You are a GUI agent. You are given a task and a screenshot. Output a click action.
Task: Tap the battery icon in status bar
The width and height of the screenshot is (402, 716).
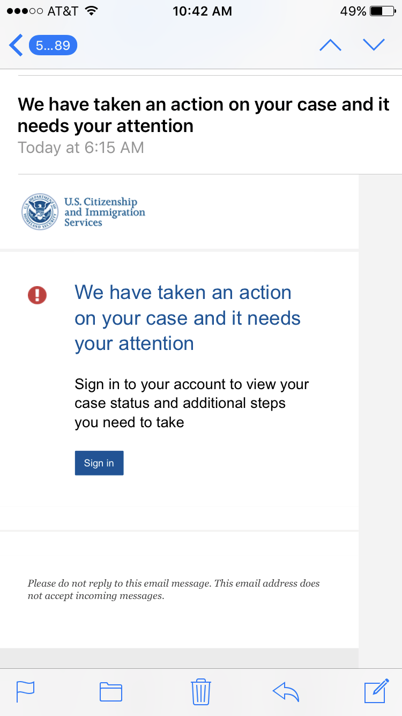coord(382,11)
